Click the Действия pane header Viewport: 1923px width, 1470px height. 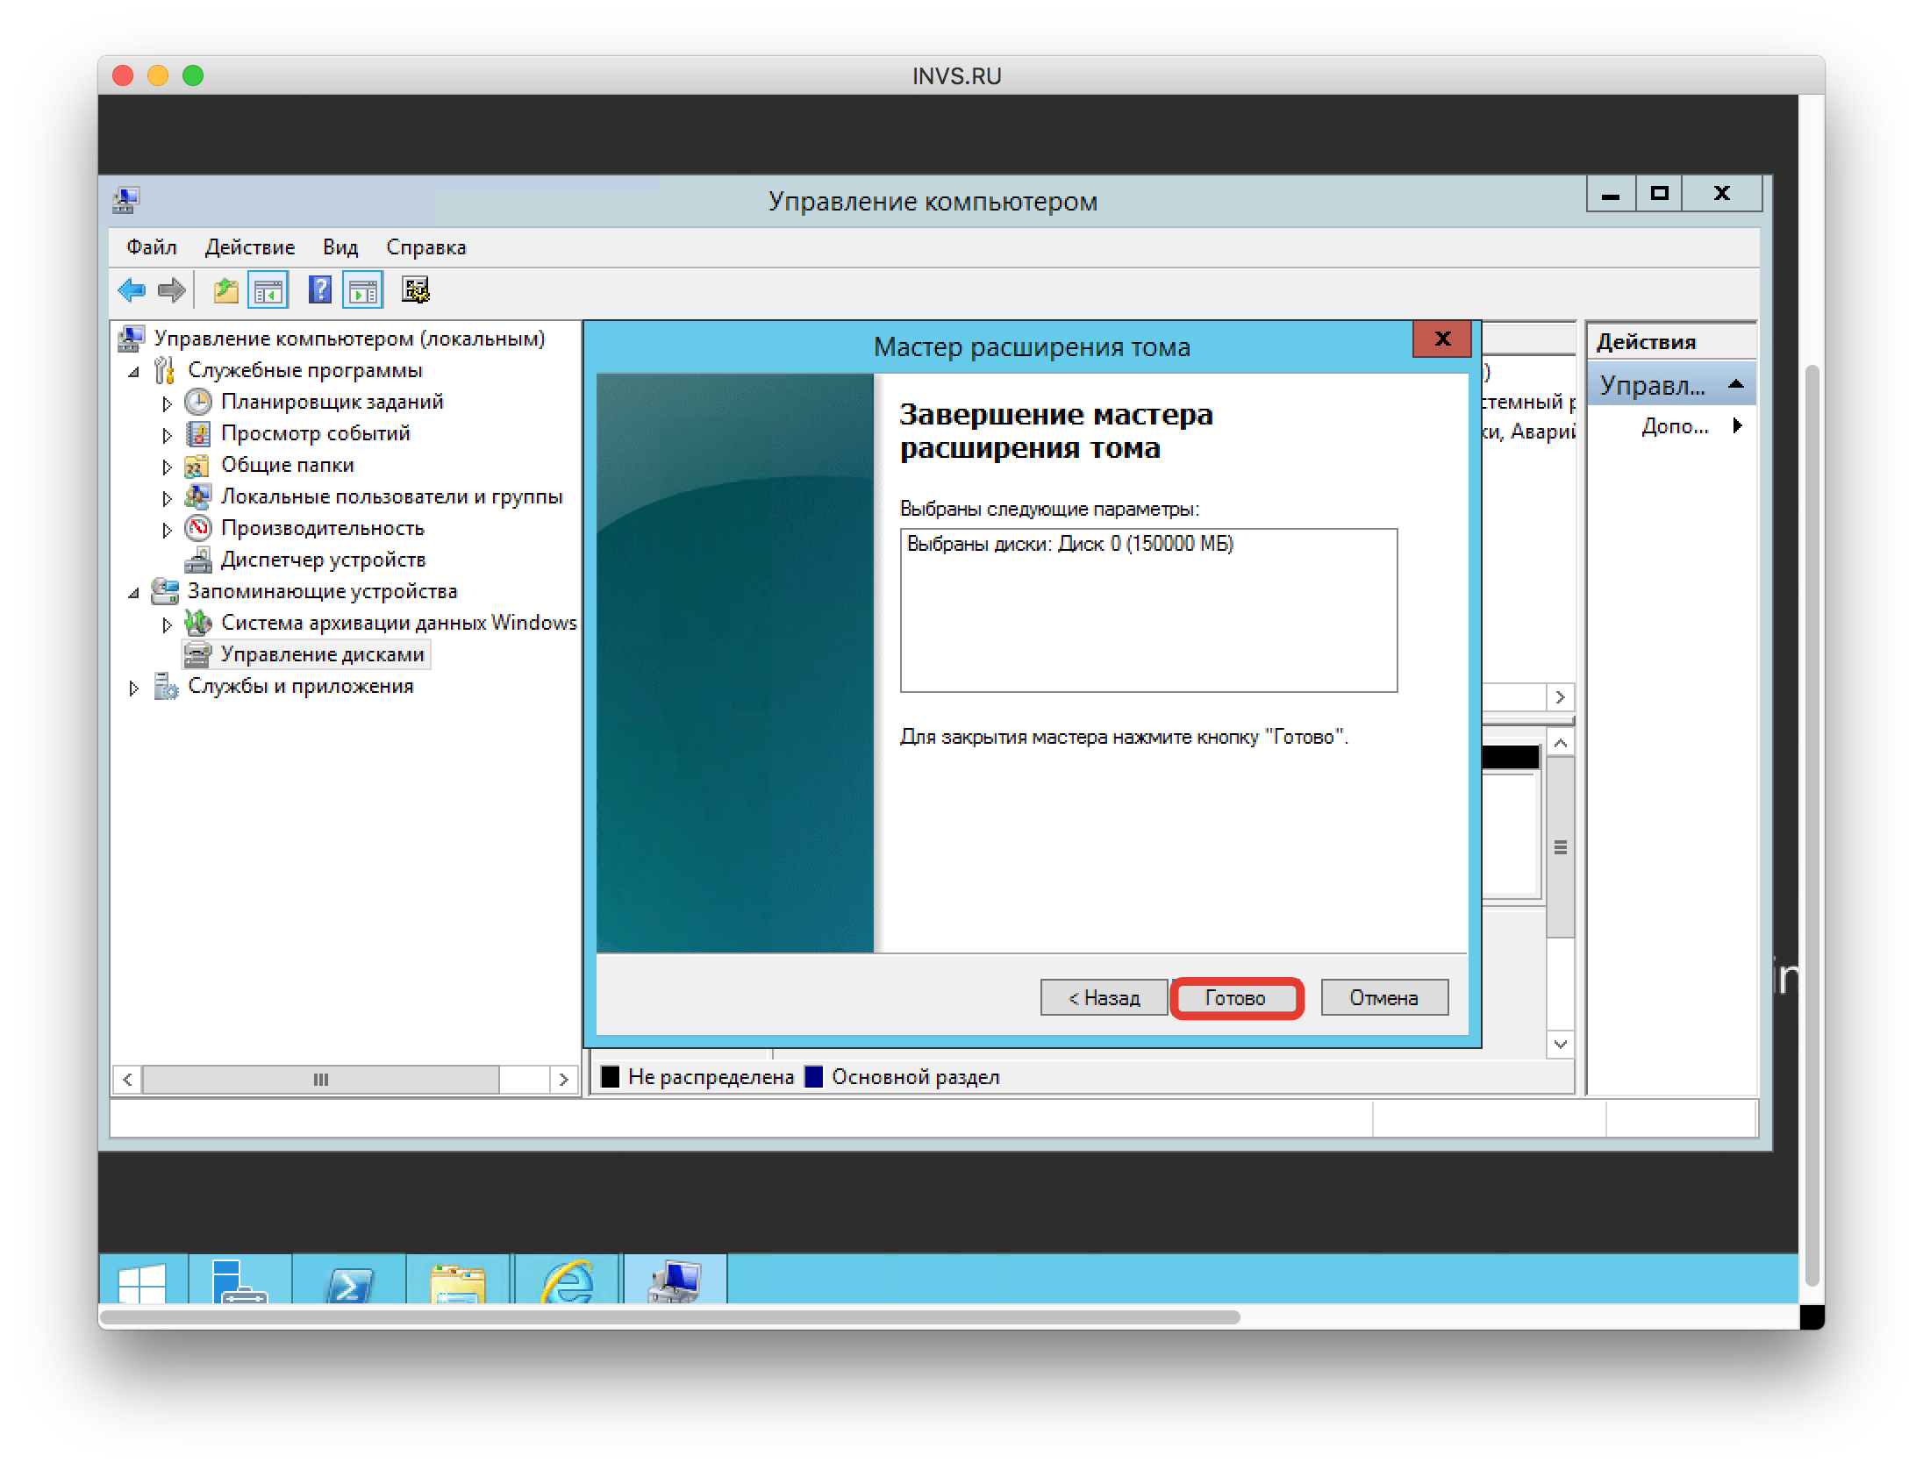click(1671, 342)
